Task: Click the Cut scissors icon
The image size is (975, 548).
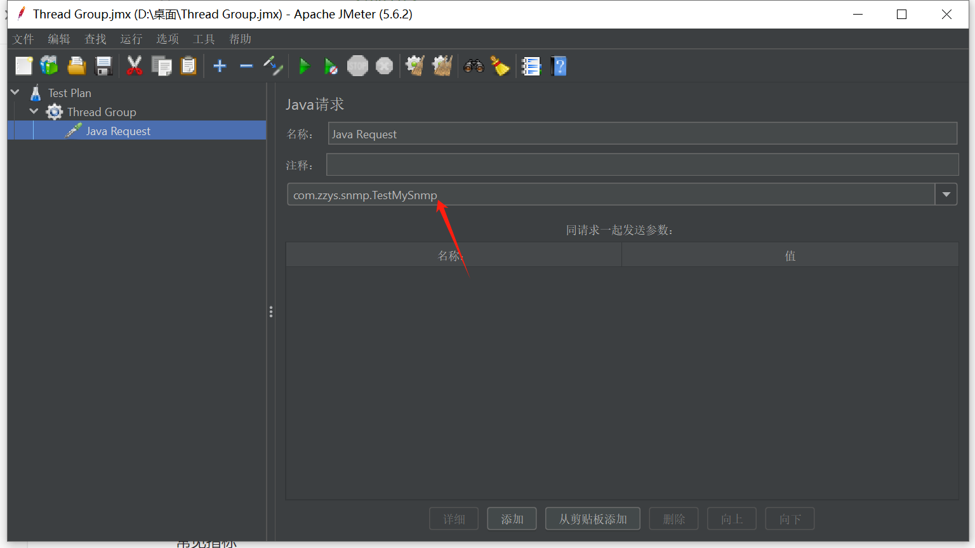Action: click(135, 66)
